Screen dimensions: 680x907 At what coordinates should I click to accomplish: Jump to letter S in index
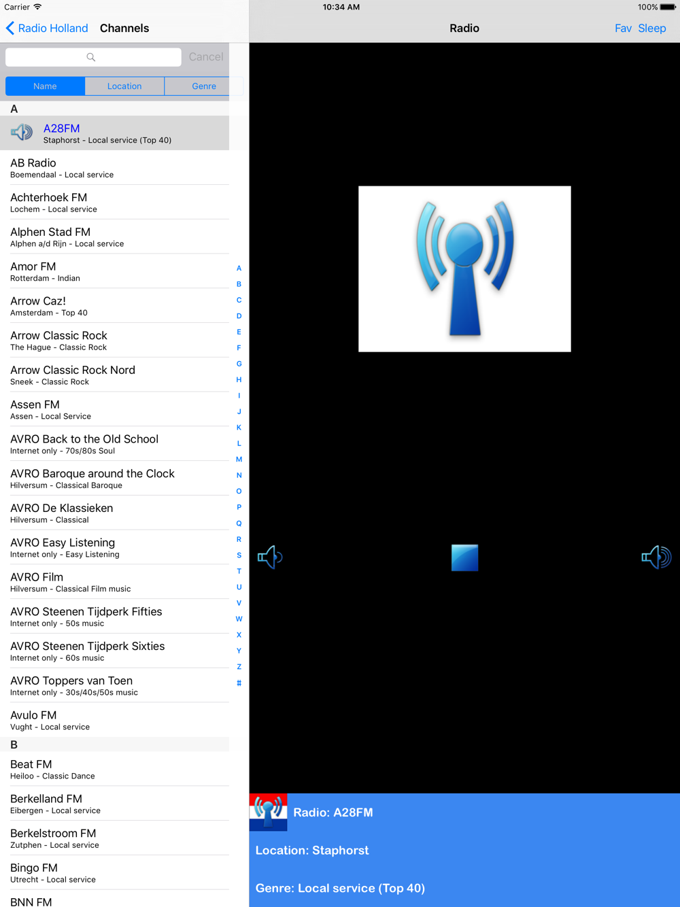(x=239, y=555)
